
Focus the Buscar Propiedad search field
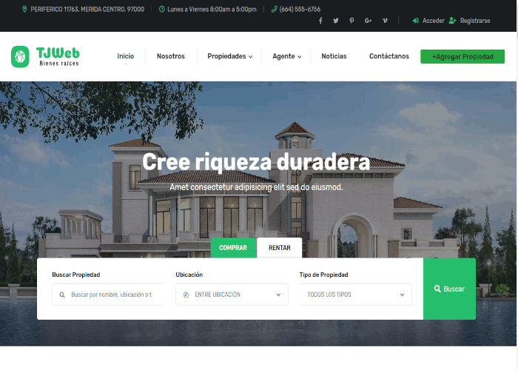point(111,295)
